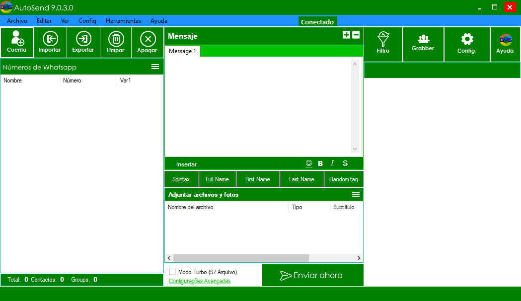Image resolution: width=521 pixels, height=301 pixels.
Task: Add a new message with plus icon
Action: click(x=346, y=35)
